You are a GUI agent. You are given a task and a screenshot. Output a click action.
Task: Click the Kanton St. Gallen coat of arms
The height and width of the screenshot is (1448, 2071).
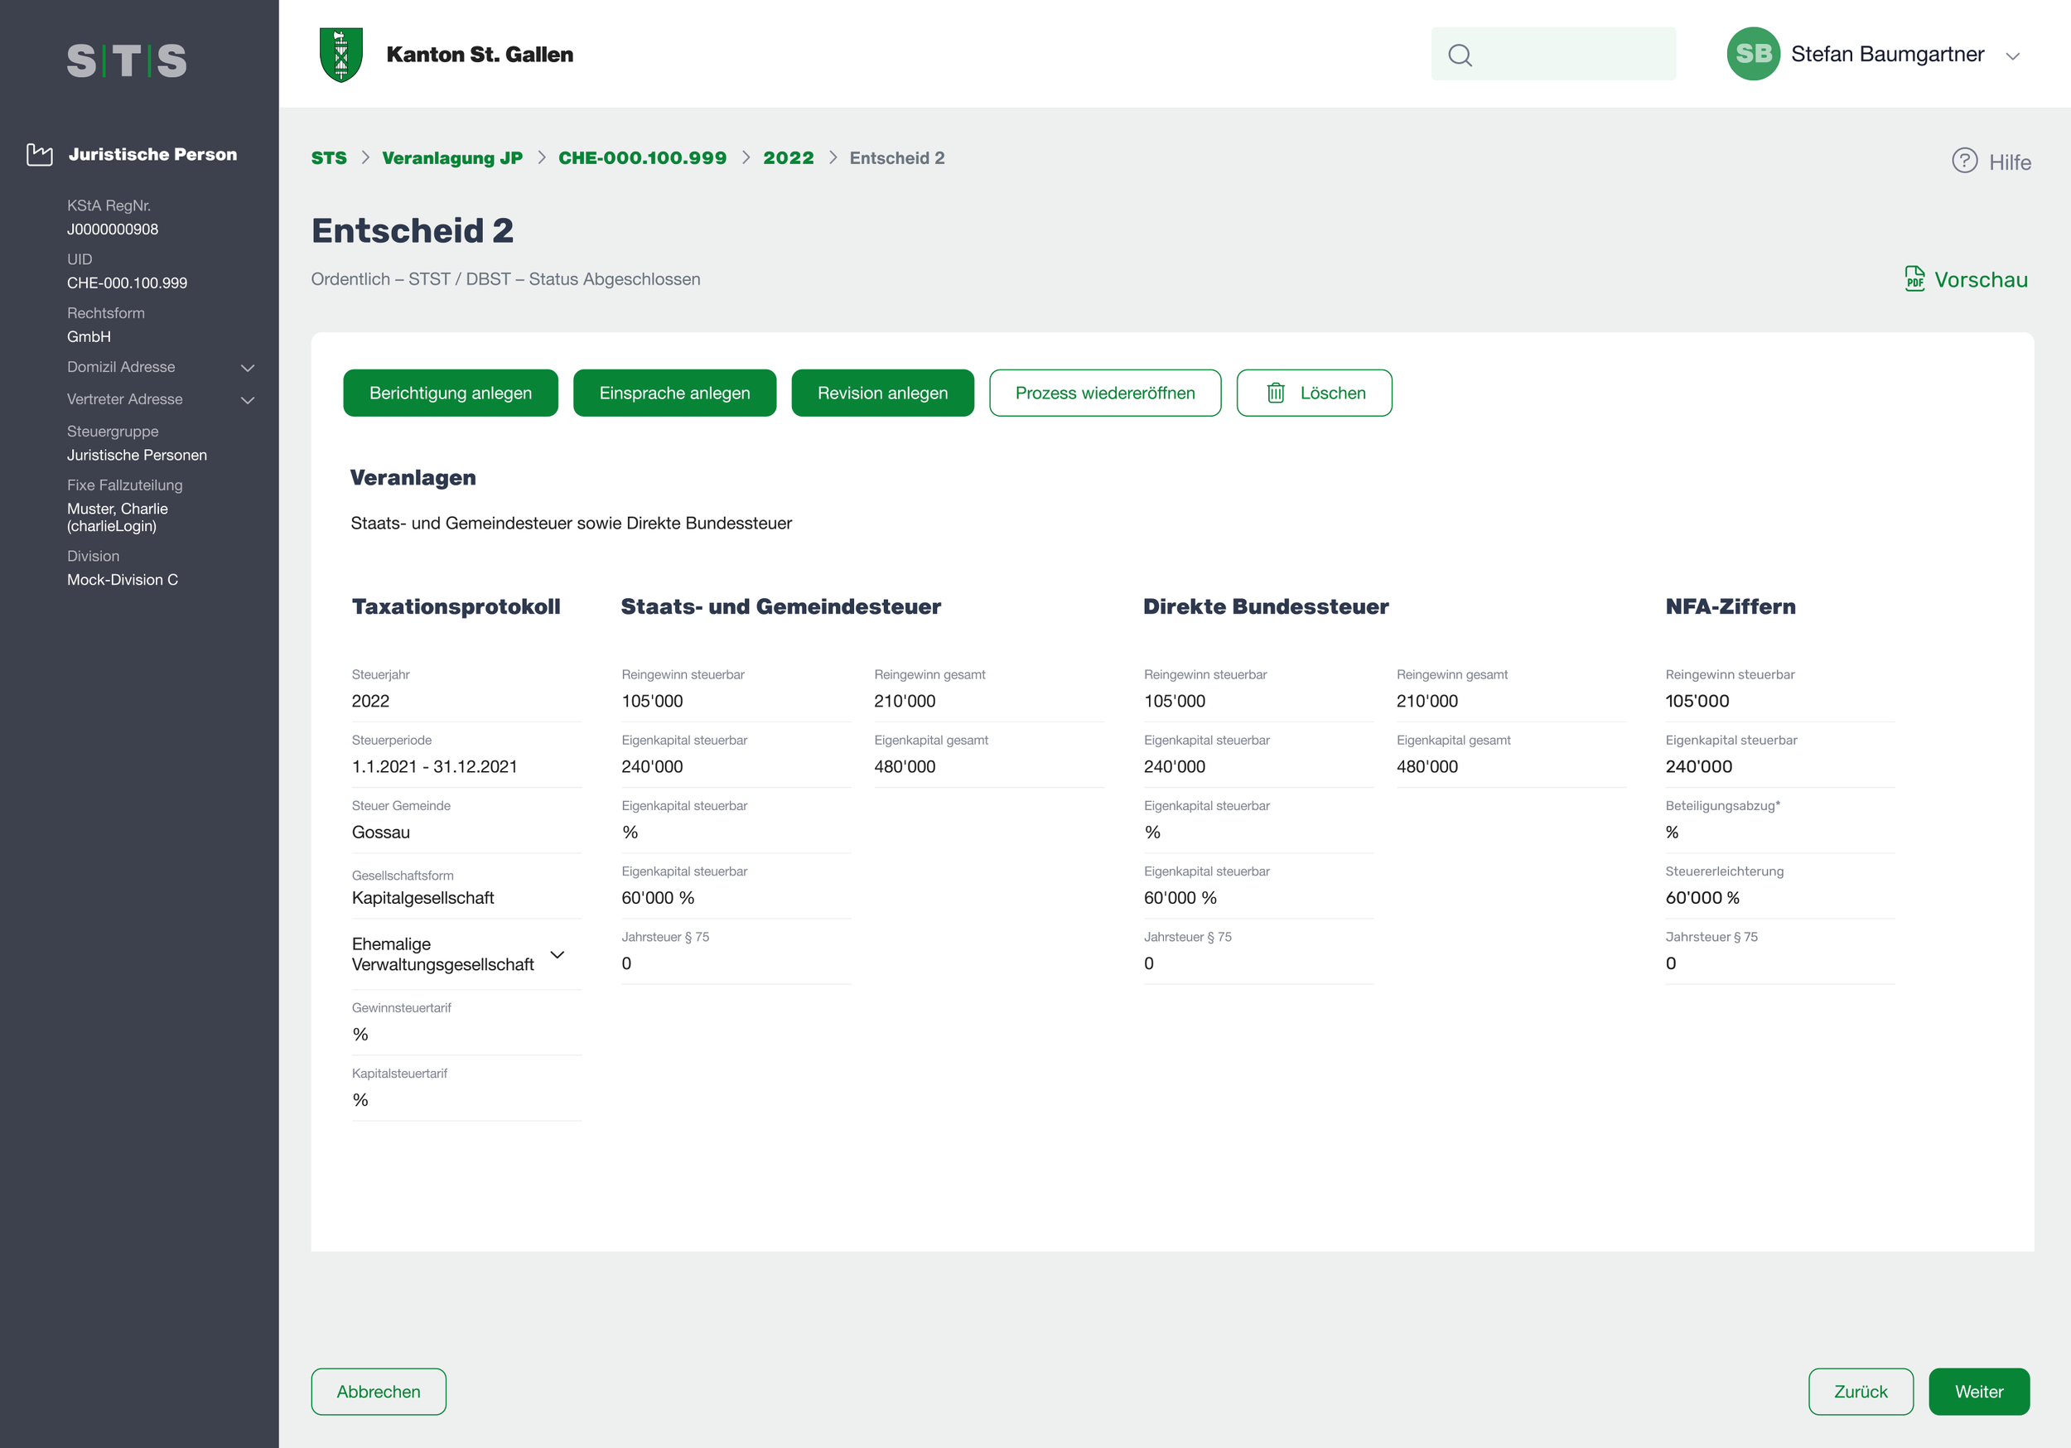[x=341, y=55]
